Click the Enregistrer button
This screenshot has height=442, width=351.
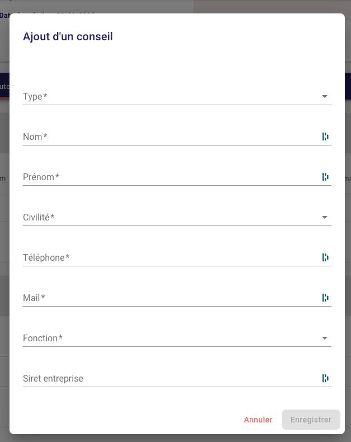pos(311,420)
